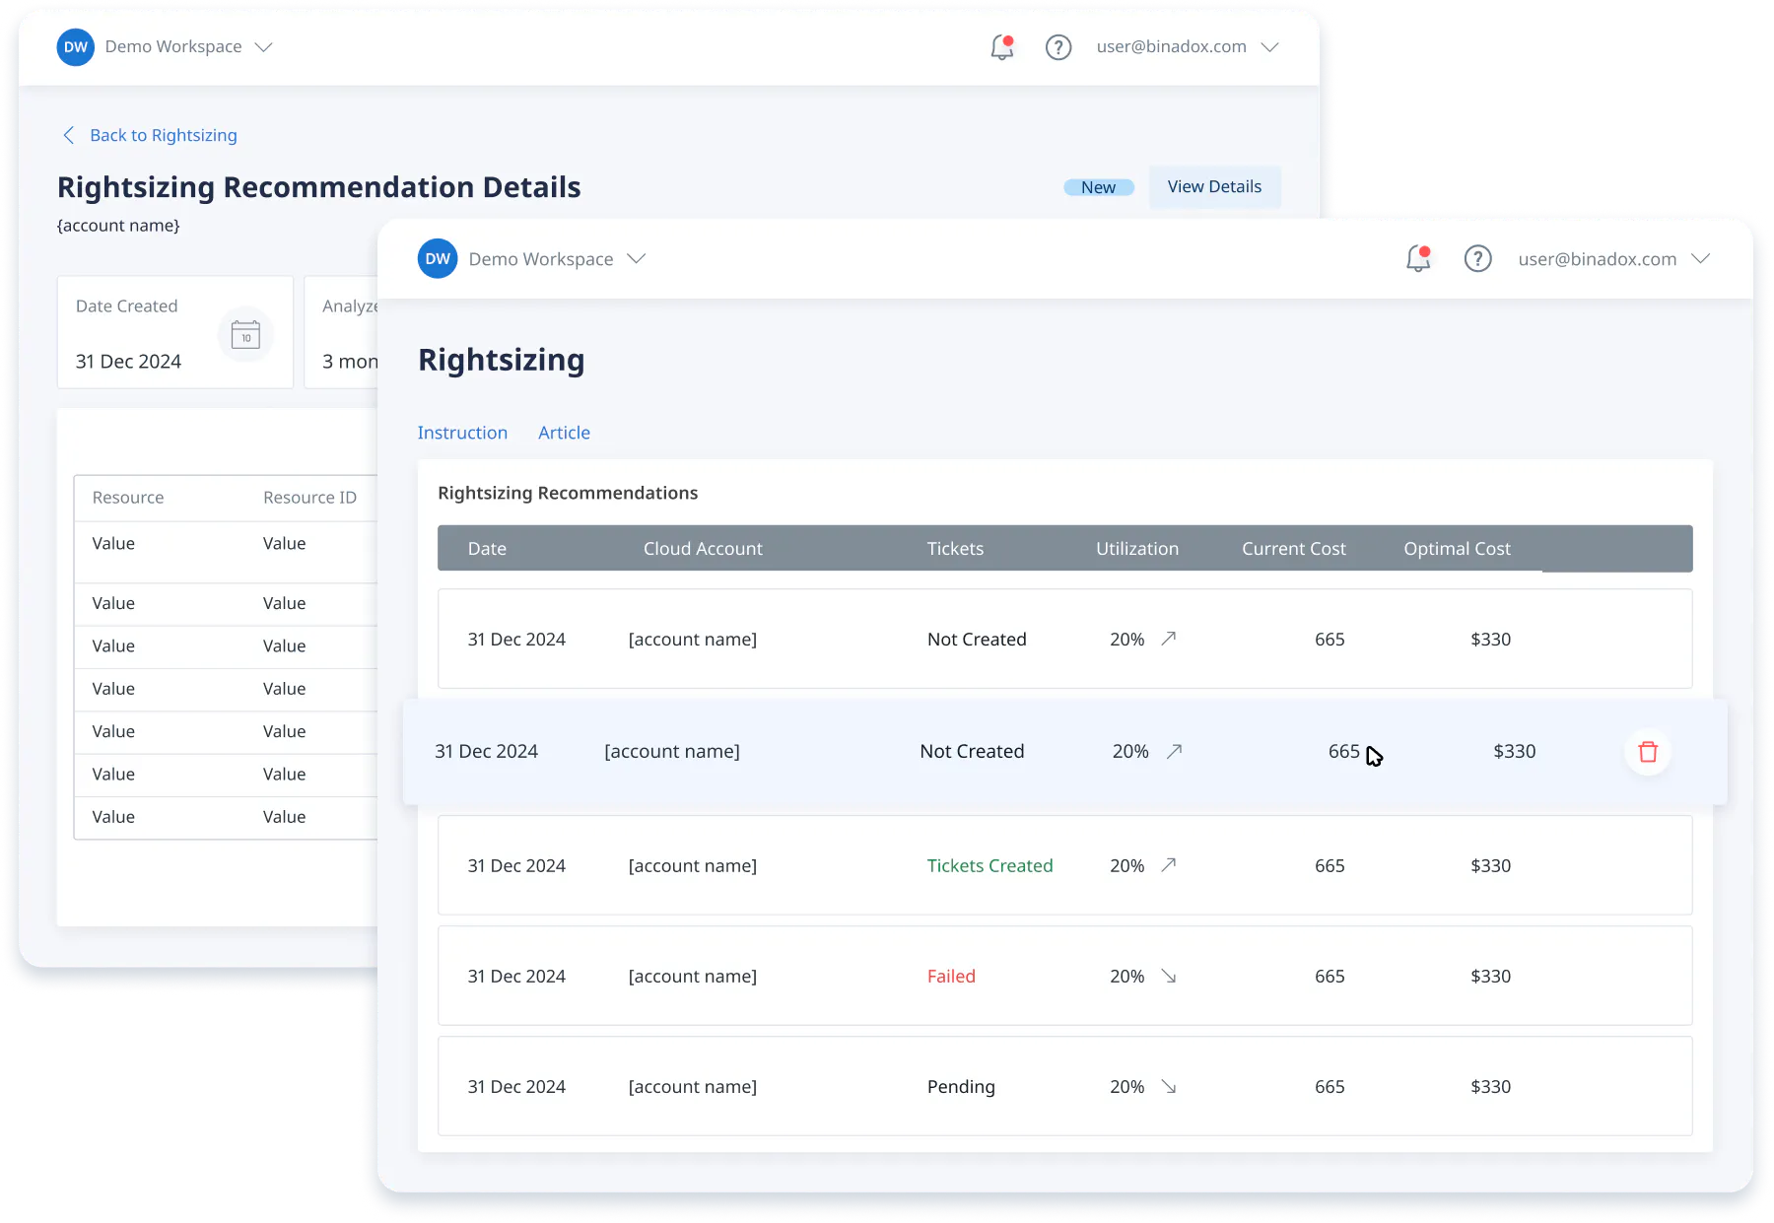This screenshot has height=1223, width=1774.
Task: Delete the highlighted recommendation with trash icon
Action: 1648,752
